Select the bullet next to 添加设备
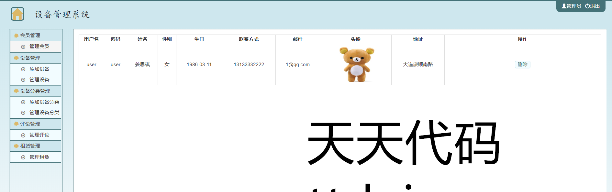This screenshot has width=612, height=192. pyautogui.click(x=23, y=69)
